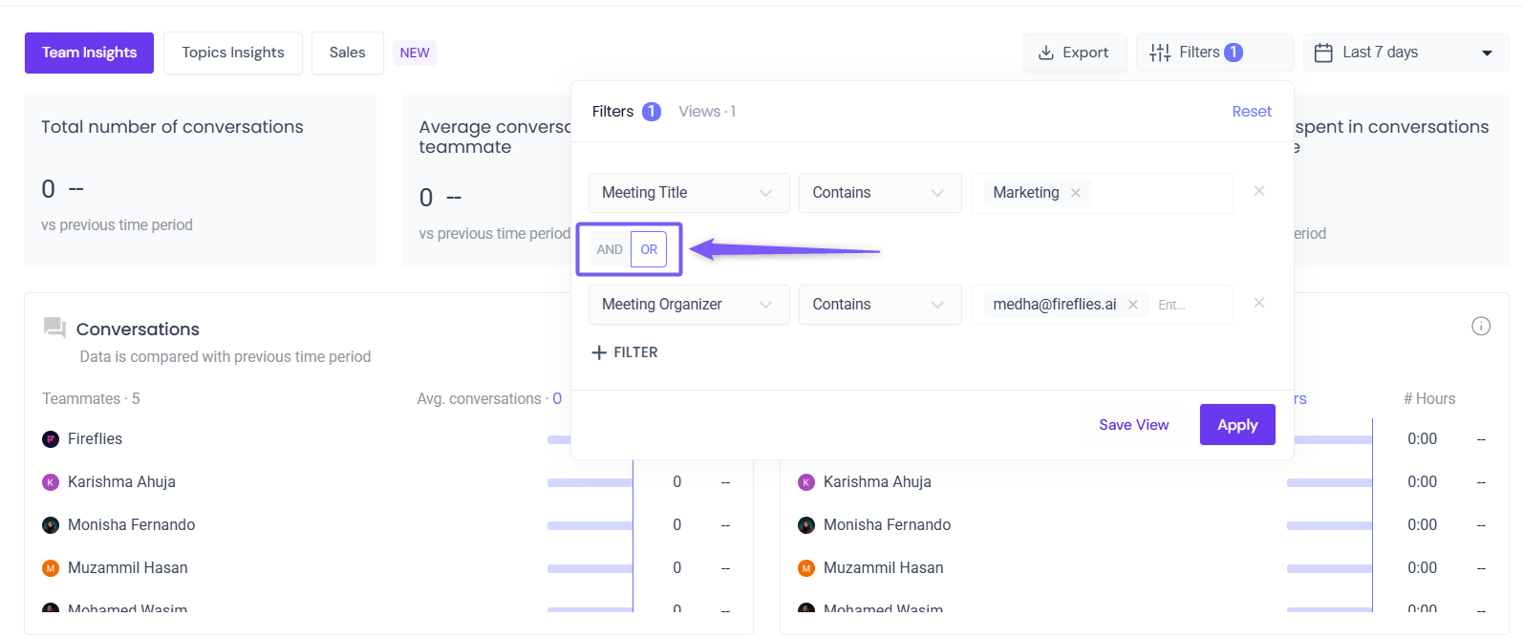Open the Meeting Organizer field dropdown
1523x638 pixels.
tap(688, 305)
